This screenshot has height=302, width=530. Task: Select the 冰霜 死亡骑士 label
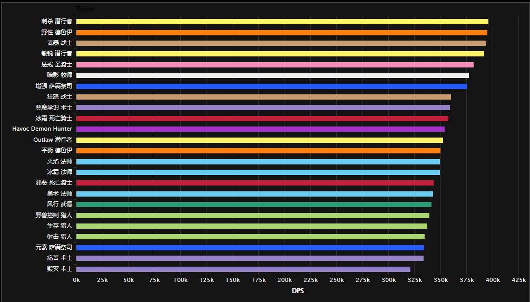[x=54, y=118]
